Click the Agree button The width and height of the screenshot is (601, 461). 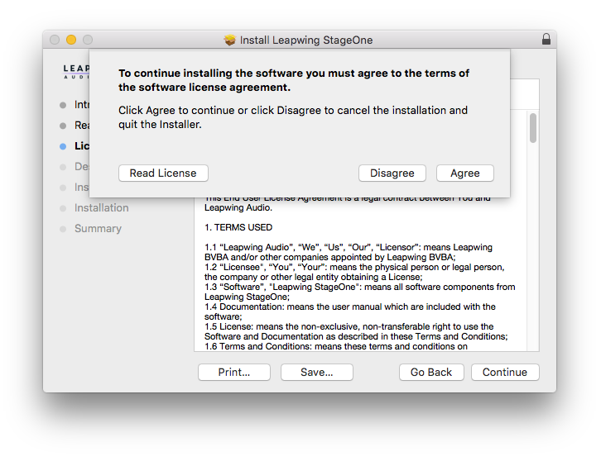464,173
